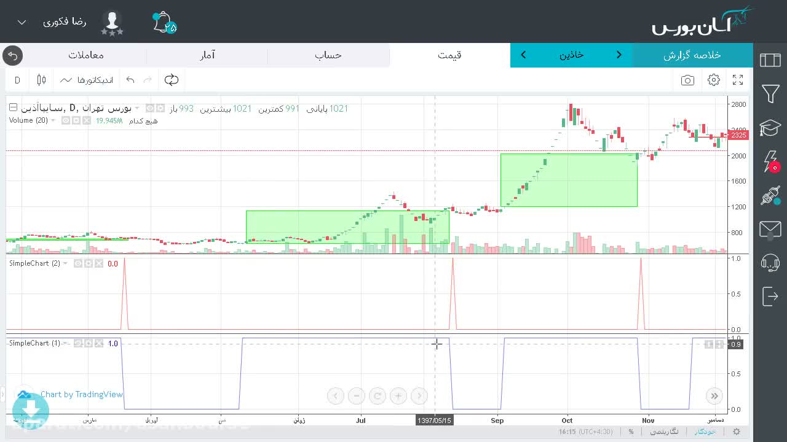Collapse the main chart legend

[13, 107]
